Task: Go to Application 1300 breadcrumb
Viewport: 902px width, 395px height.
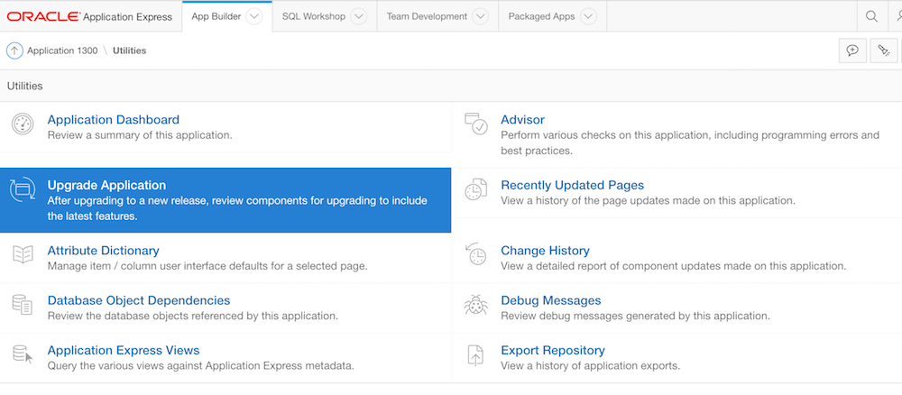Action: [62, 51]
